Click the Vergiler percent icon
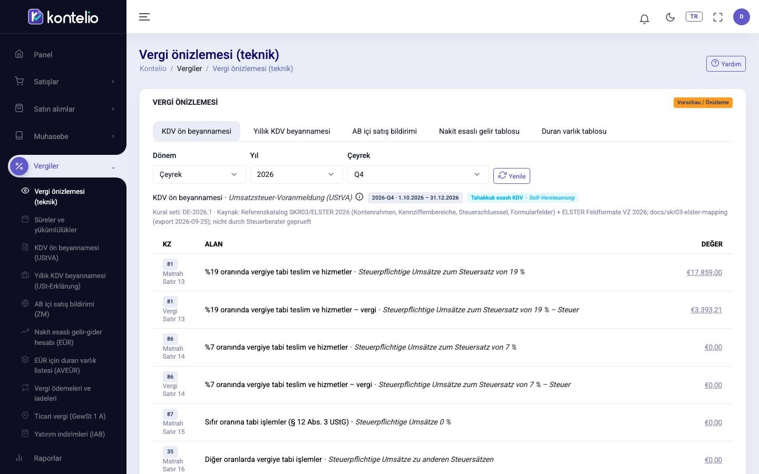 coord(20,166)
